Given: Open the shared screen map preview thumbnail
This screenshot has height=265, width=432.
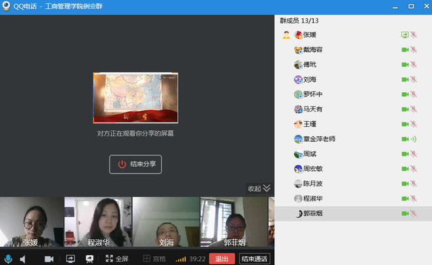Looking at the screenshot, I should [135, 98].
